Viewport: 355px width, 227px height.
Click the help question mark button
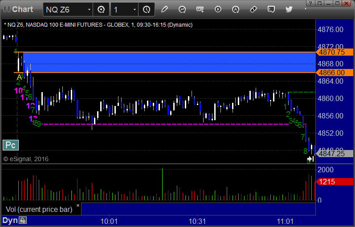pyautogui.click(x=310, y=4)
